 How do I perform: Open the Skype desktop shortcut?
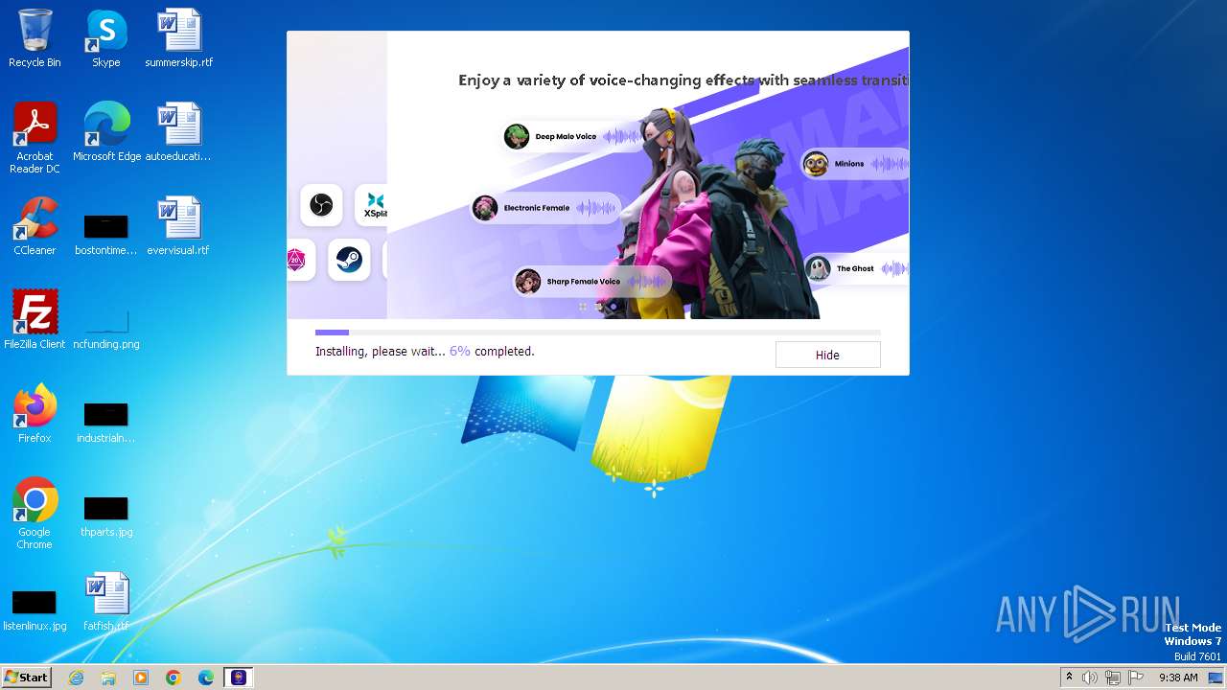[106, 38]
